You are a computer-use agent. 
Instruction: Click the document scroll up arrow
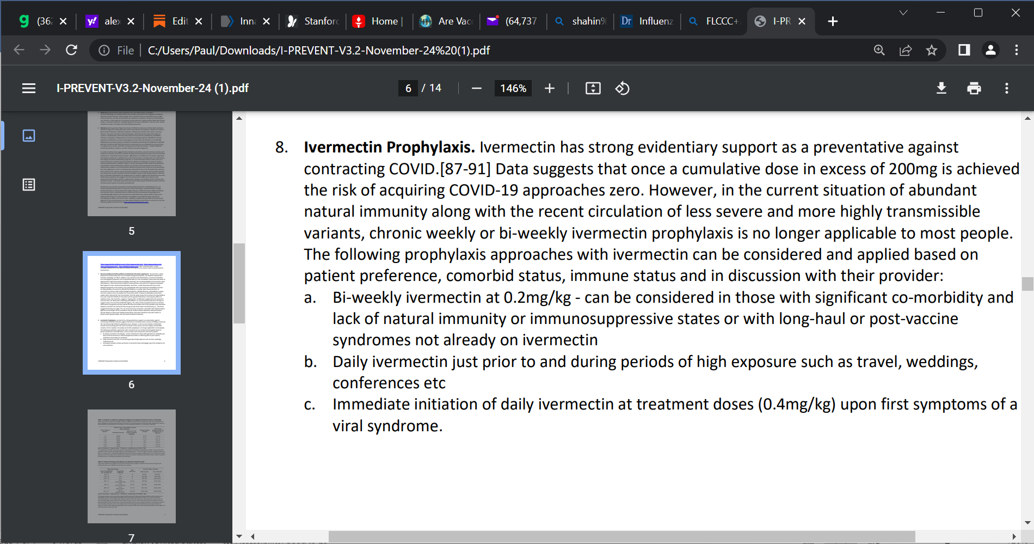(x=1027, y=118)
